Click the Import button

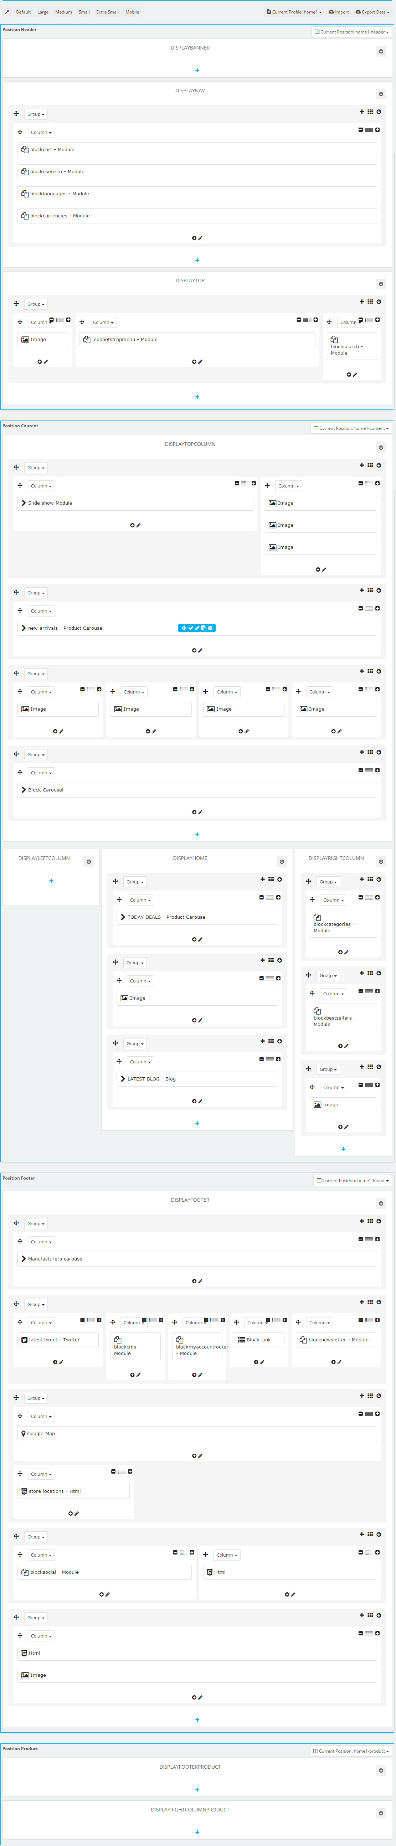(339, 12)
